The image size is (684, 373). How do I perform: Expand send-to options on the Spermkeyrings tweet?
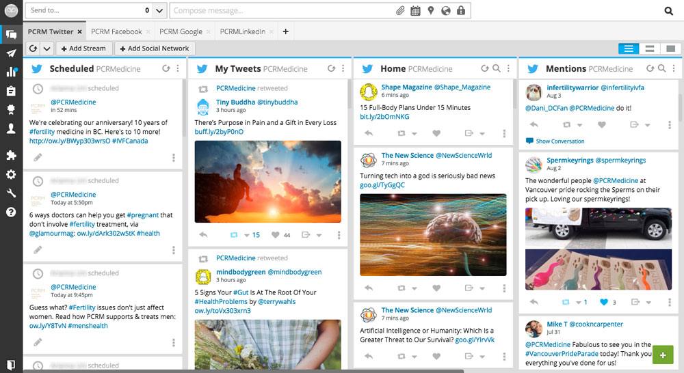coord(648,303)
